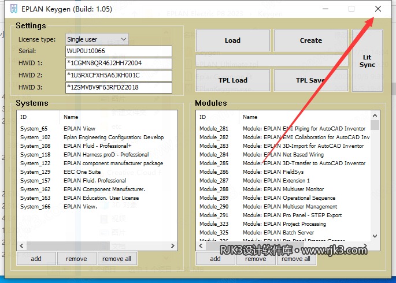Image resolution: width=396 pixels, height=283 pixels.
Task: Click Modules vertical scrollbar thumb
Action: pyautogui.click(x=375, y=125)
